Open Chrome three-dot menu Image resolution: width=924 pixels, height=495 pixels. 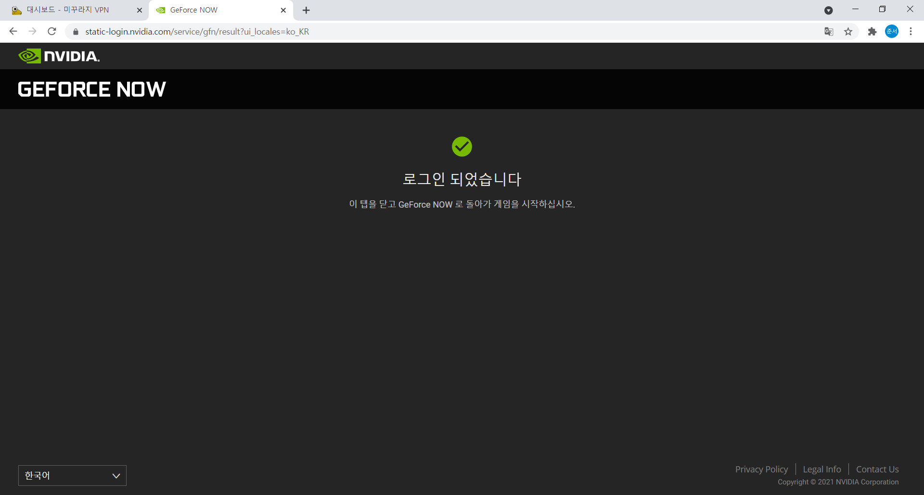[x=911, y=31]
